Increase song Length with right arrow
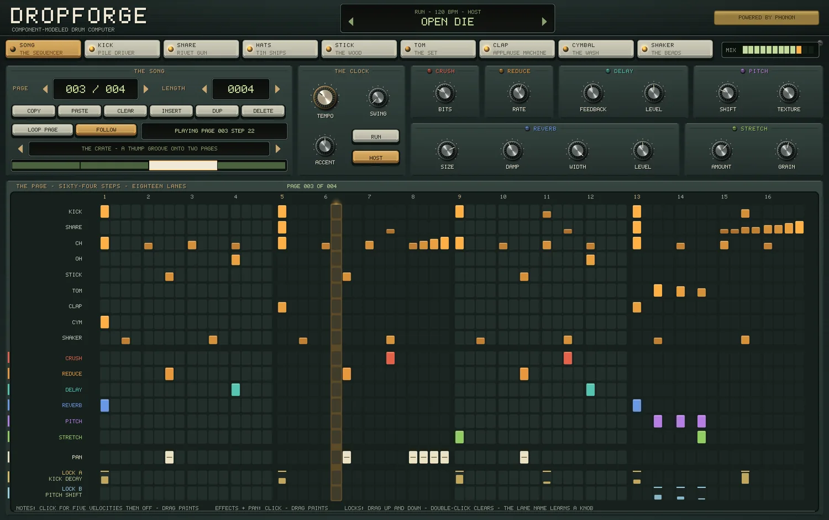 277,89
